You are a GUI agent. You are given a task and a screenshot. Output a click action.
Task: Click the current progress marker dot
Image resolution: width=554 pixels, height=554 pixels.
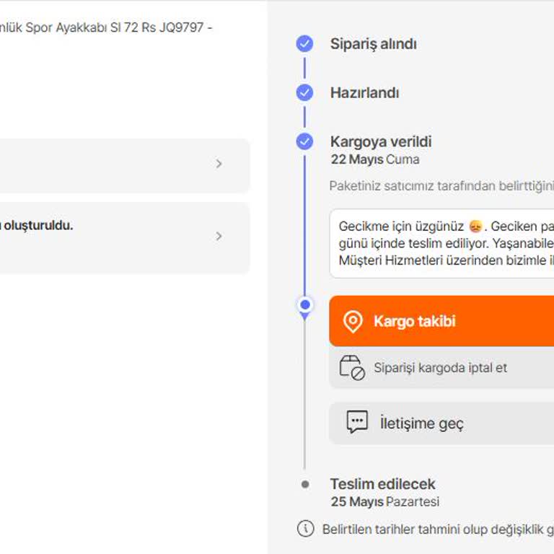click(305, 304)
